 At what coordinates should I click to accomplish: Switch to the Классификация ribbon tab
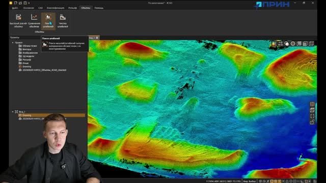pyautogui.click(x=56, y=8)
